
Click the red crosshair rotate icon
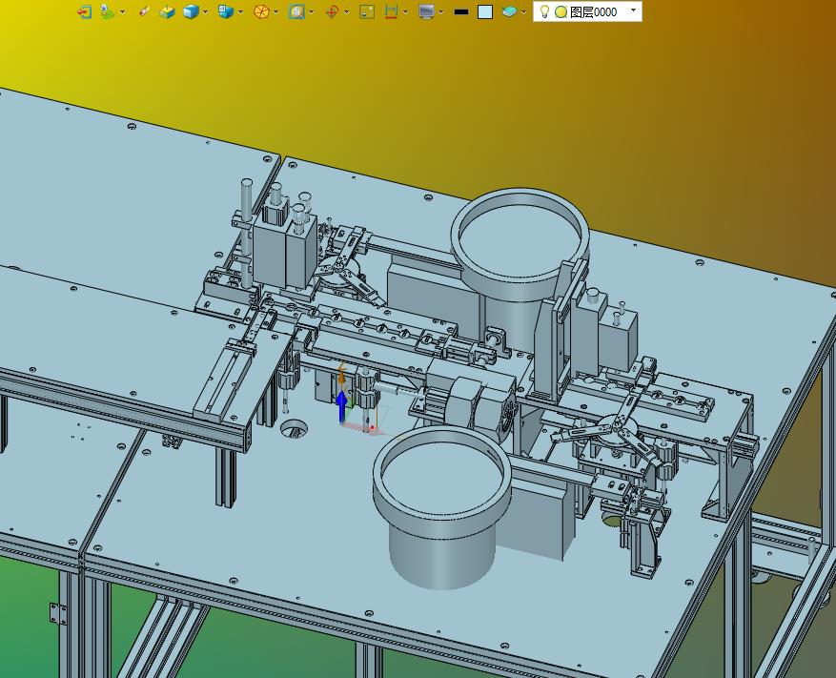[332, 11]
